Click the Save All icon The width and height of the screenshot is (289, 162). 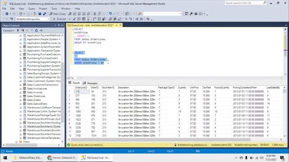tap(44, 14)
